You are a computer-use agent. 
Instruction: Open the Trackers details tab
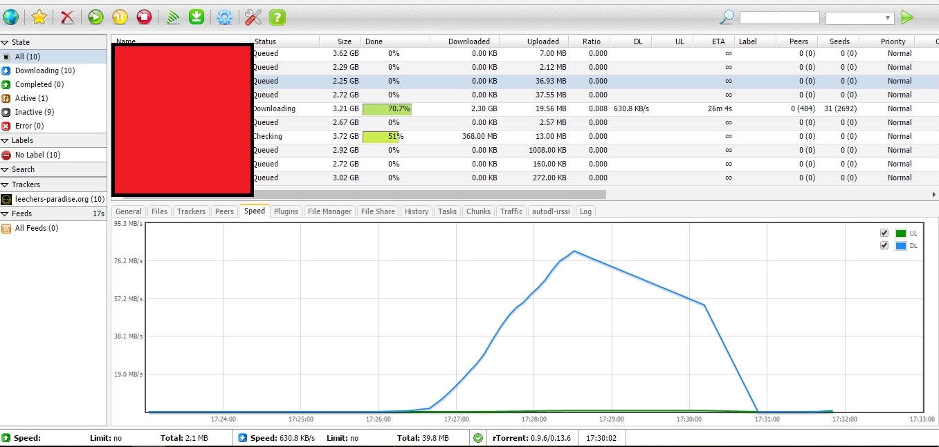point(191,211)
